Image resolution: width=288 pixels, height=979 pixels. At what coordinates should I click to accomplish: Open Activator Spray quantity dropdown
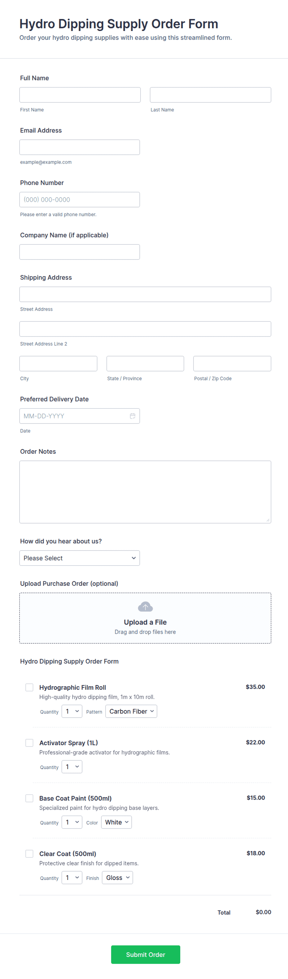pyautogui.click(x=72, y=767)
